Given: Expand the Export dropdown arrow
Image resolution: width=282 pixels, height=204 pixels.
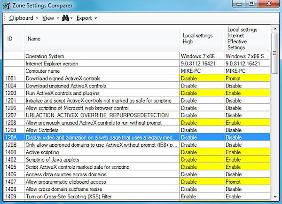Looking at the screenshot, I should [96, 18].
